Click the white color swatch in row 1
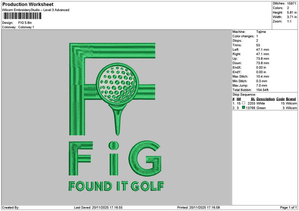 [244, 103]
